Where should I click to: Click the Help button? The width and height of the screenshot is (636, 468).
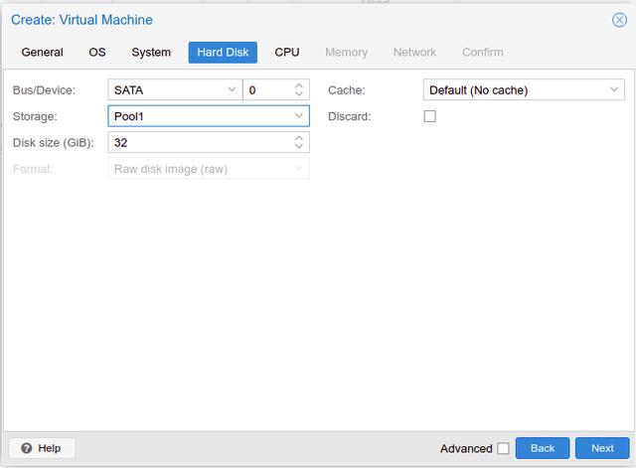[x=42, y=448]
